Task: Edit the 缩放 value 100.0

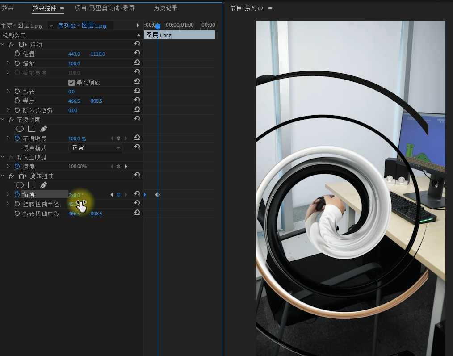Action: 74,63
